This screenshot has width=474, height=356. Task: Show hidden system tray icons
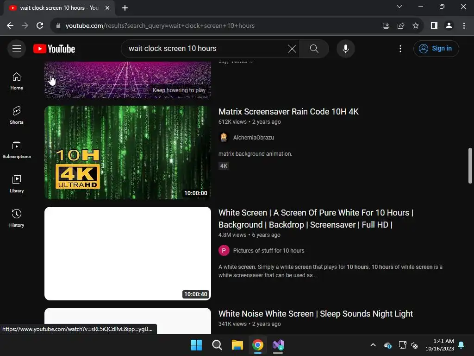click(373, 345)
